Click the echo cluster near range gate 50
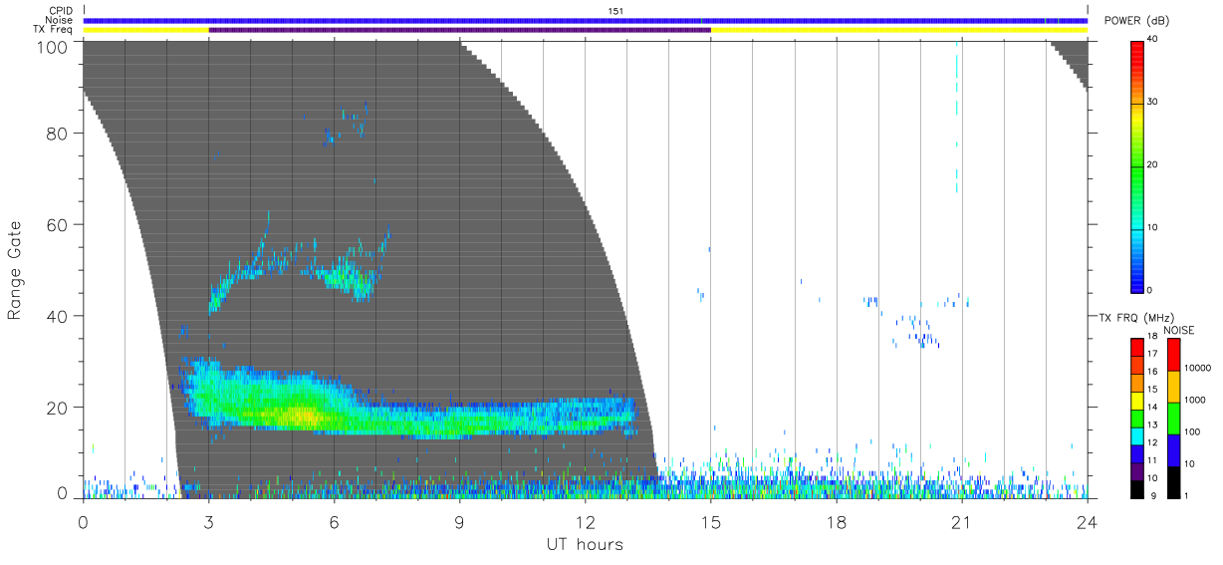This screenshot has width=1223, height=565. point(351,279)
